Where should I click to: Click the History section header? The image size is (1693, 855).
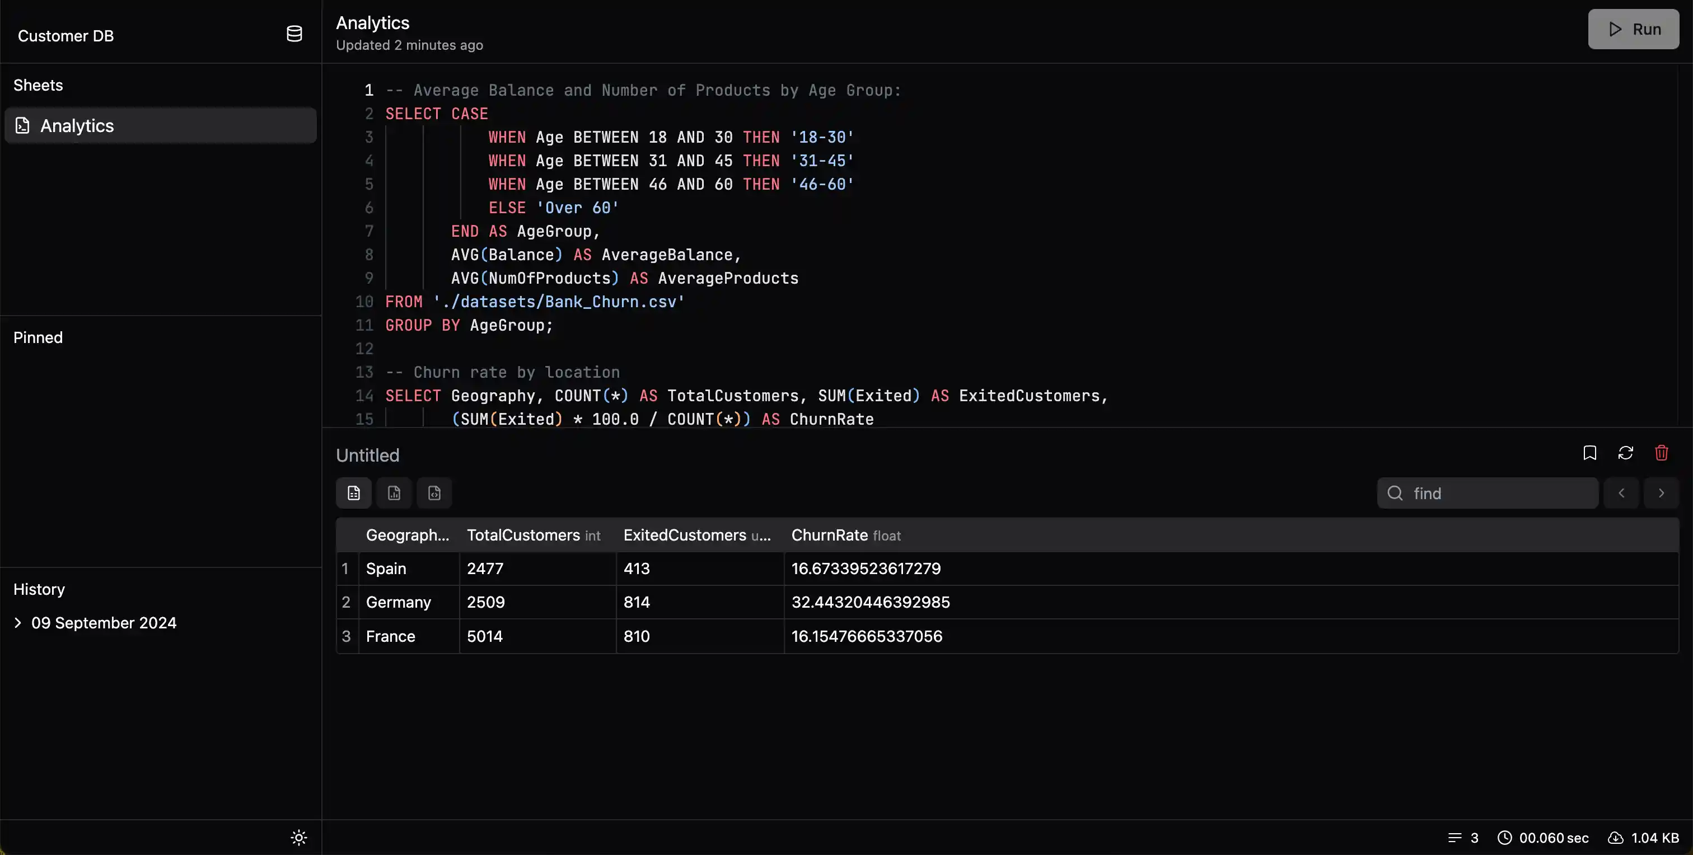tap(39, 589)
